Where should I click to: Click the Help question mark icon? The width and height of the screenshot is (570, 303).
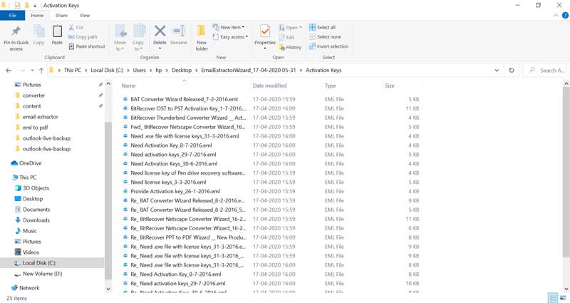pos(565,15)
